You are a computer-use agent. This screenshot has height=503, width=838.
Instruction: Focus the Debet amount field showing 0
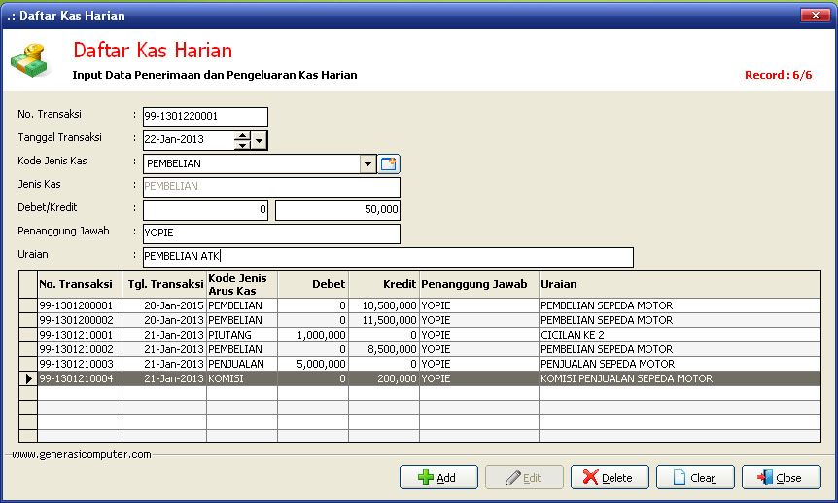pos(205,210)
